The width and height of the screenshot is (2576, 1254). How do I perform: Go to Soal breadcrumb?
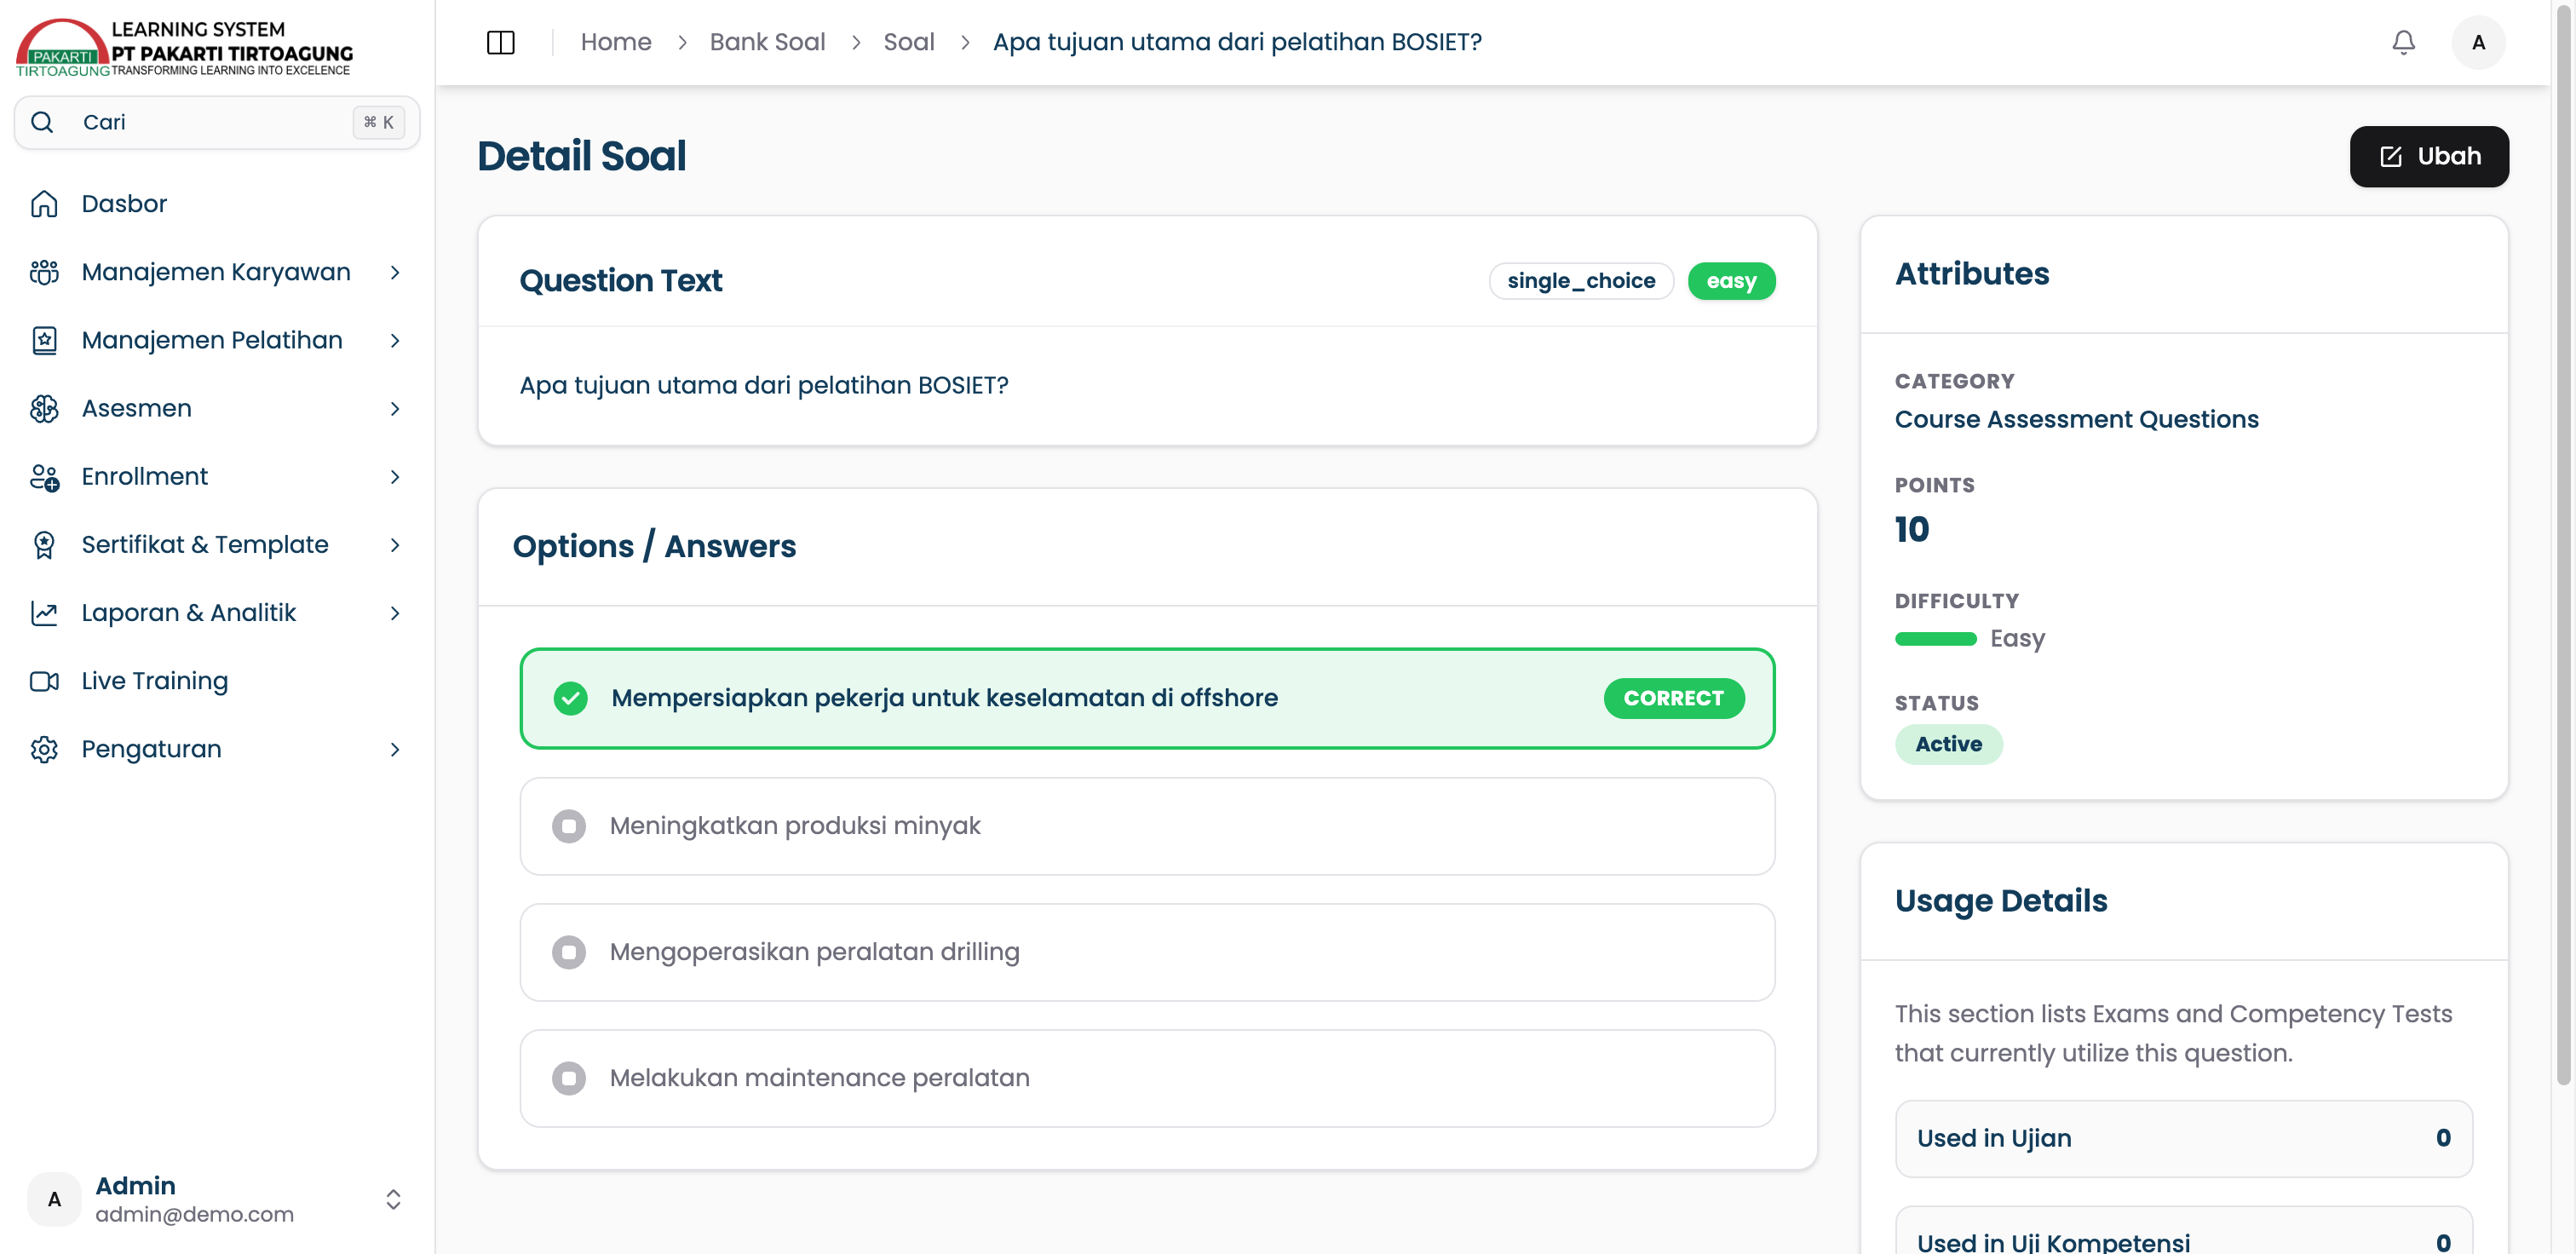click(x=908, y=42)
